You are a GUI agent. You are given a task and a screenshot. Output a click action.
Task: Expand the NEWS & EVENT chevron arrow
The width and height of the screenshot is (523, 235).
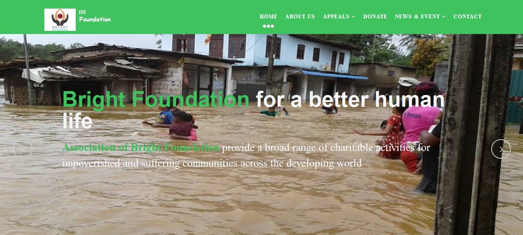(x=444, y=16)
